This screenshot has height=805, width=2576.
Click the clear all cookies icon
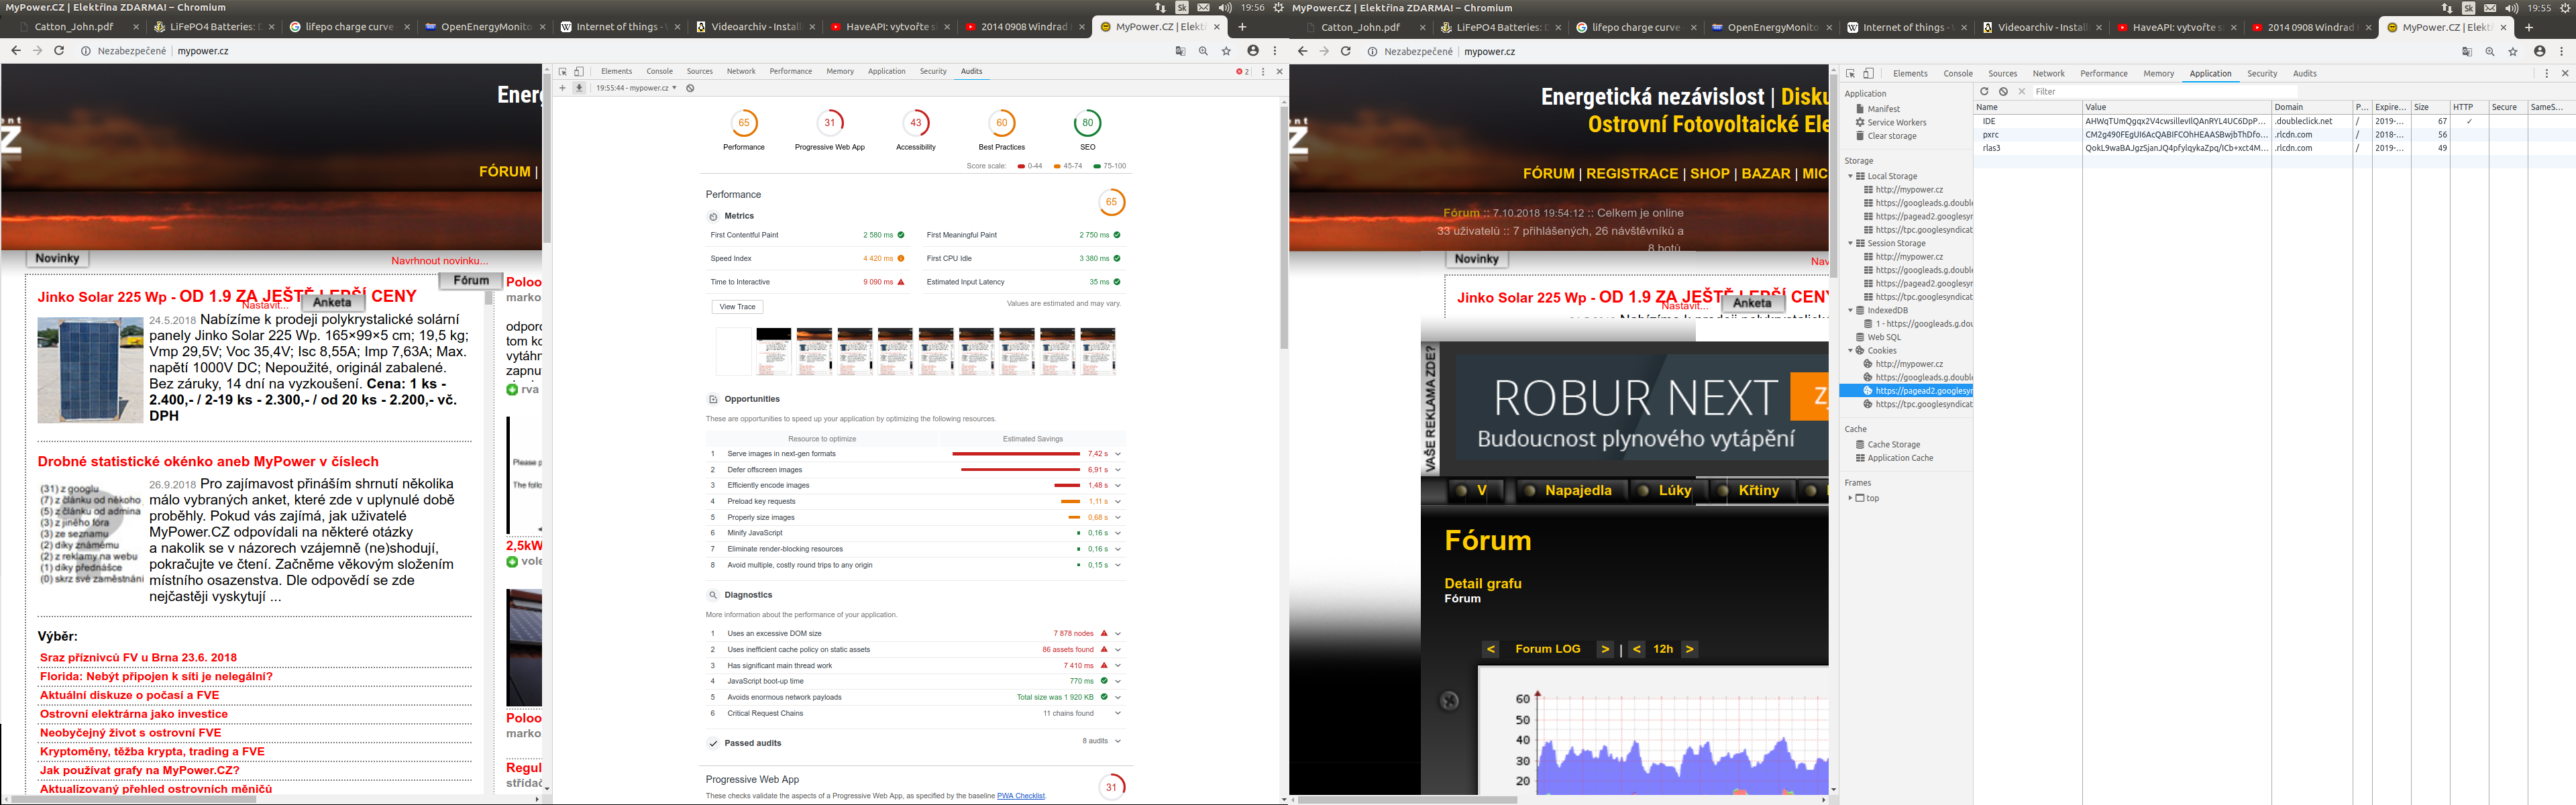click(x=2003, y=91)
